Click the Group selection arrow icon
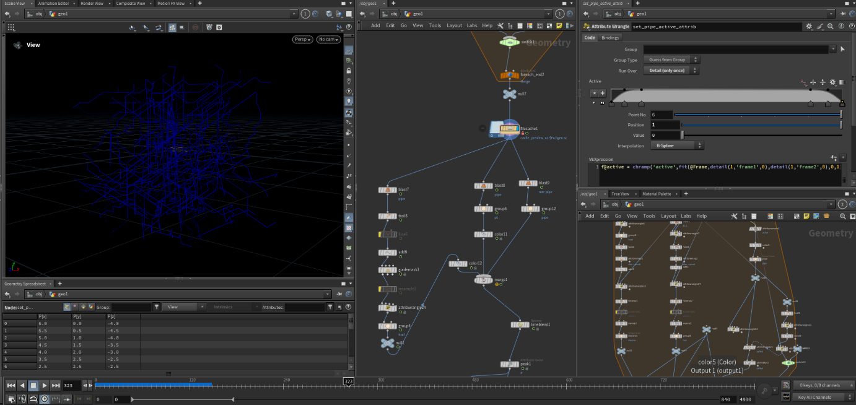This screenshot has width=856, height=405. [x=842, y=49]
